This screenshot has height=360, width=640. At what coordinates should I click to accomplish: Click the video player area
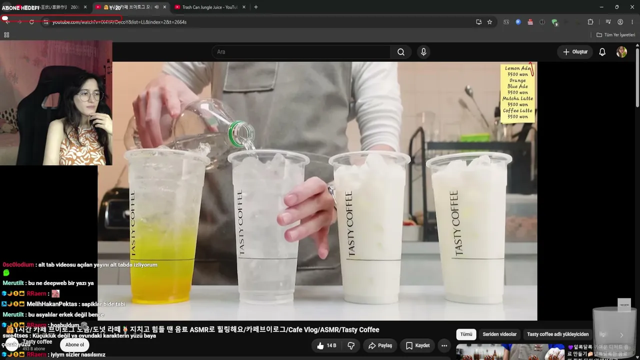click(x=317, y=191)
